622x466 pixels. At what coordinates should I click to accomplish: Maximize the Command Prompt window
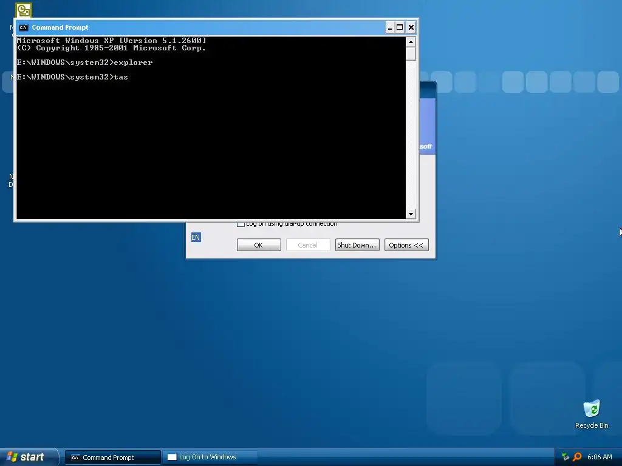click(x=400, y=27)
